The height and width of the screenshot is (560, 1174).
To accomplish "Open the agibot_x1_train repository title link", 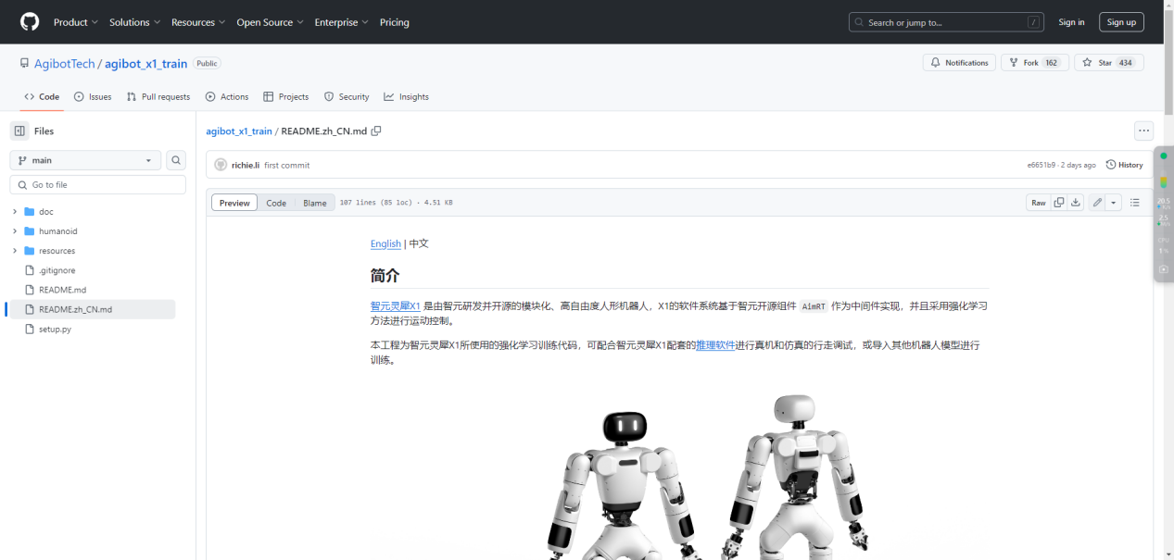I will (x=145, y=64).
